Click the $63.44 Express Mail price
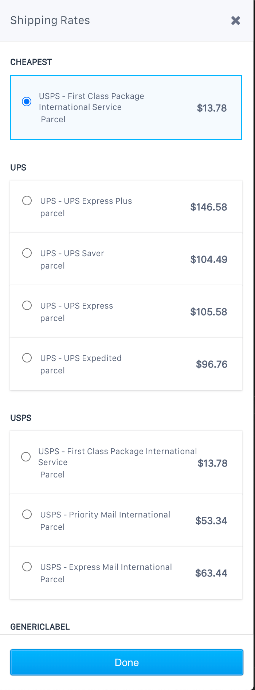 [x=211, y=573]
